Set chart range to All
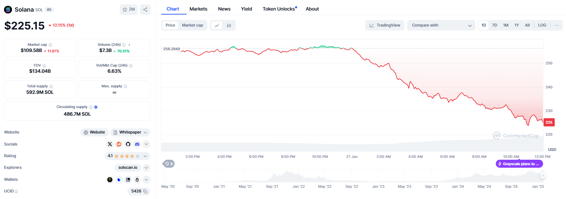The width and height of the screenshot is (566, 199). (x=527, y=25)
